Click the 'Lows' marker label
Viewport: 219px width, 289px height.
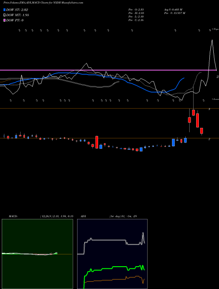[x=215, y=99]
